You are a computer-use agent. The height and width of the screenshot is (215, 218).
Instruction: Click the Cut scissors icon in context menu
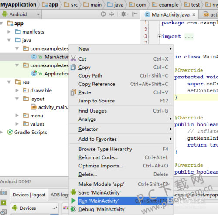click(x=73, y=58)
